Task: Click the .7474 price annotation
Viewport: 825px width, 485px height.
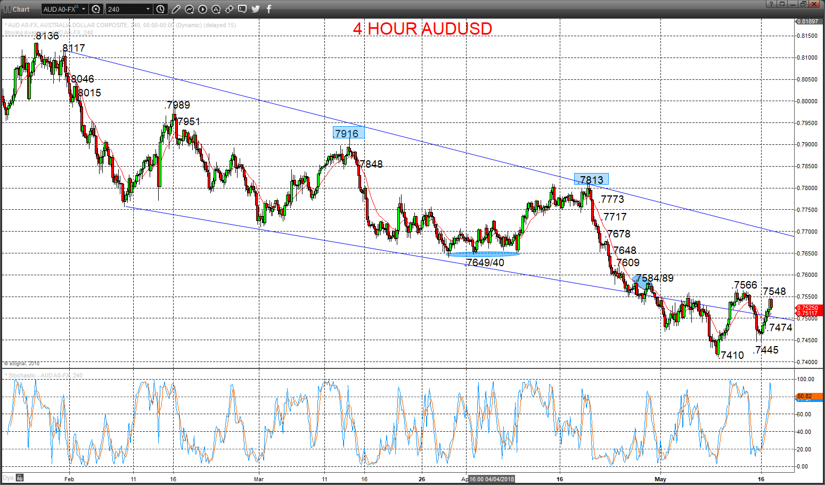Action: 780,327
